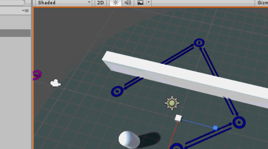Select the white capsule object

[x=129, y=140]
